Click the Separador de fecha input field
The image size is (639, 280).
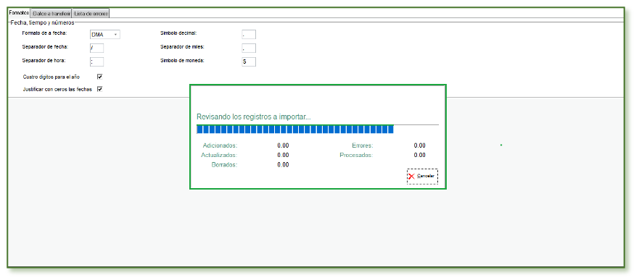click(x=97, y=48)
